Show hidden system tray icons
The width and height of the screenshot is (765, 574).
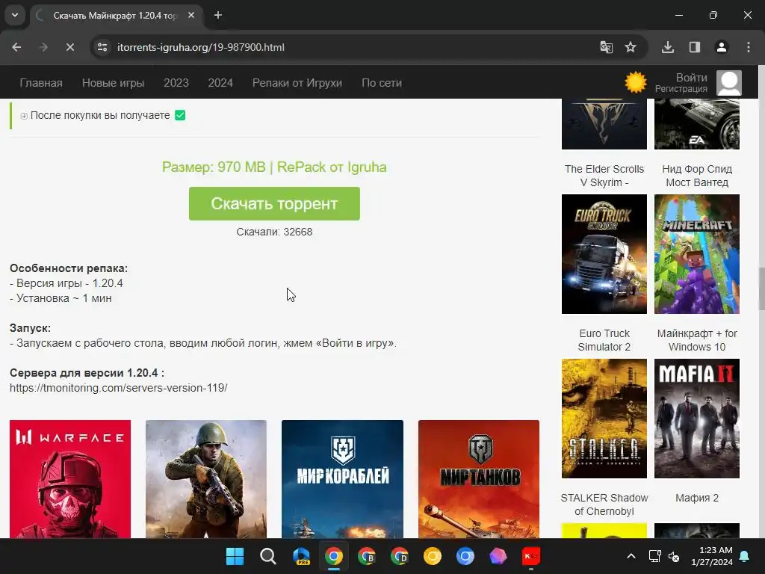(x=631, y=556)
